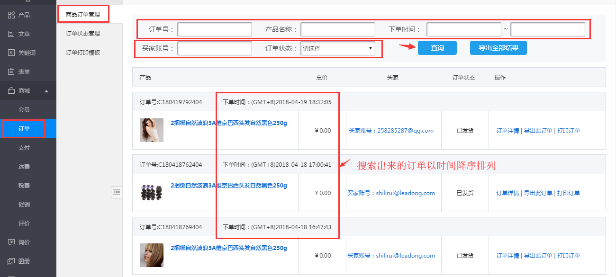
Task: Open the 订单打印模板 tab
Action: (83, 53)
